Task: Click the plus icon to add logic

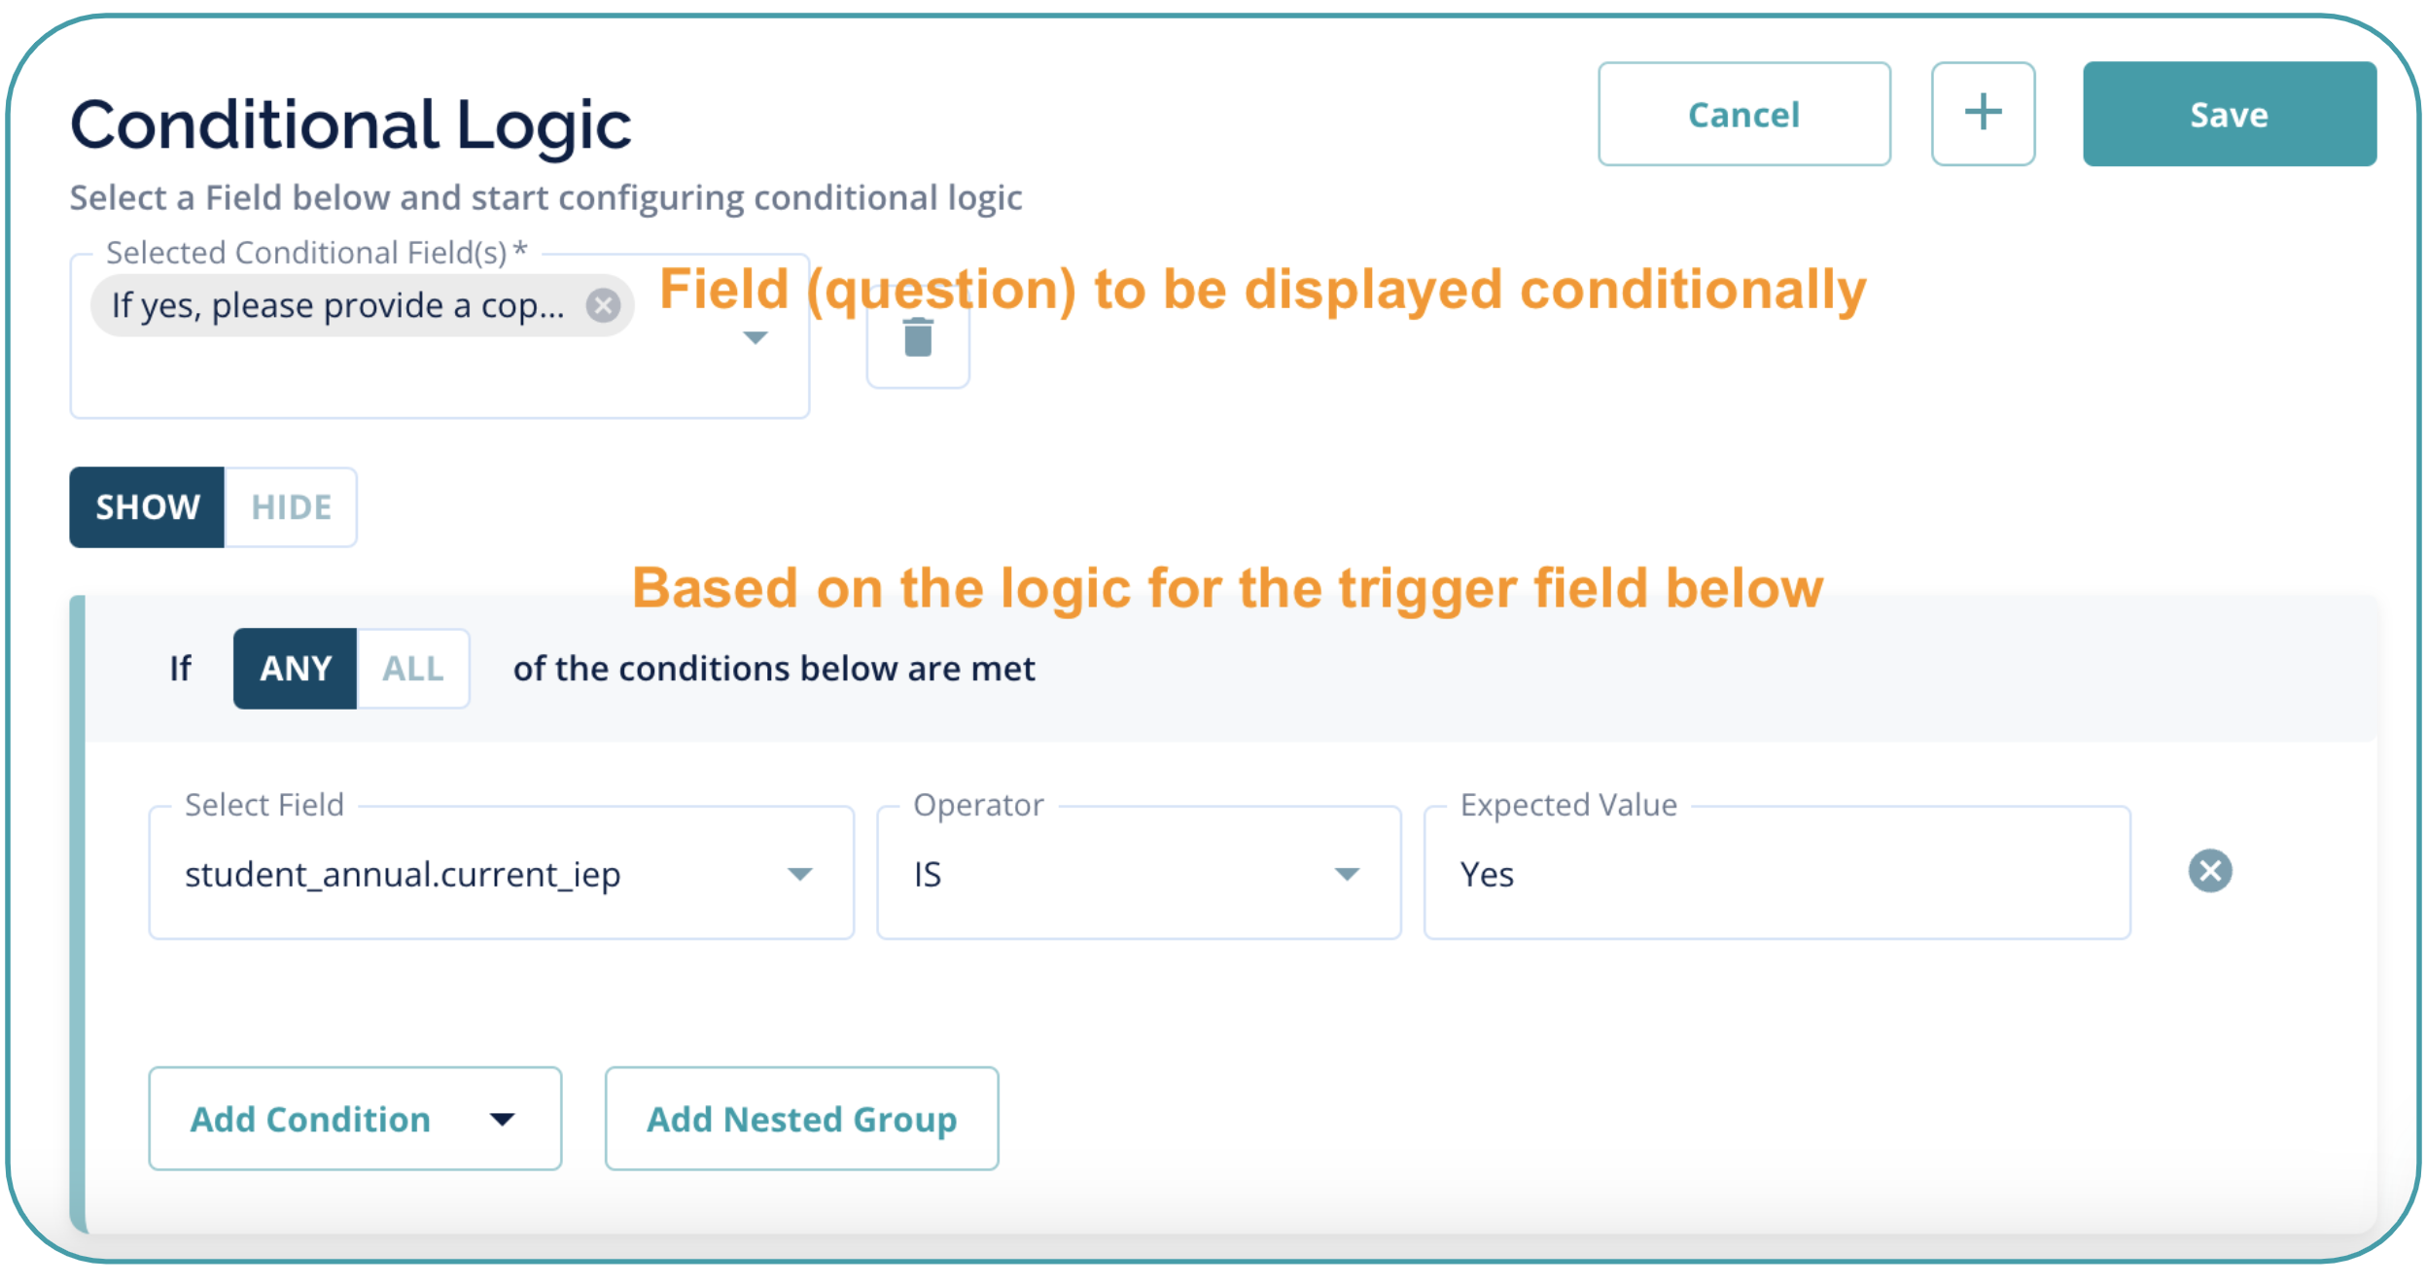Action: [1982, 114]
